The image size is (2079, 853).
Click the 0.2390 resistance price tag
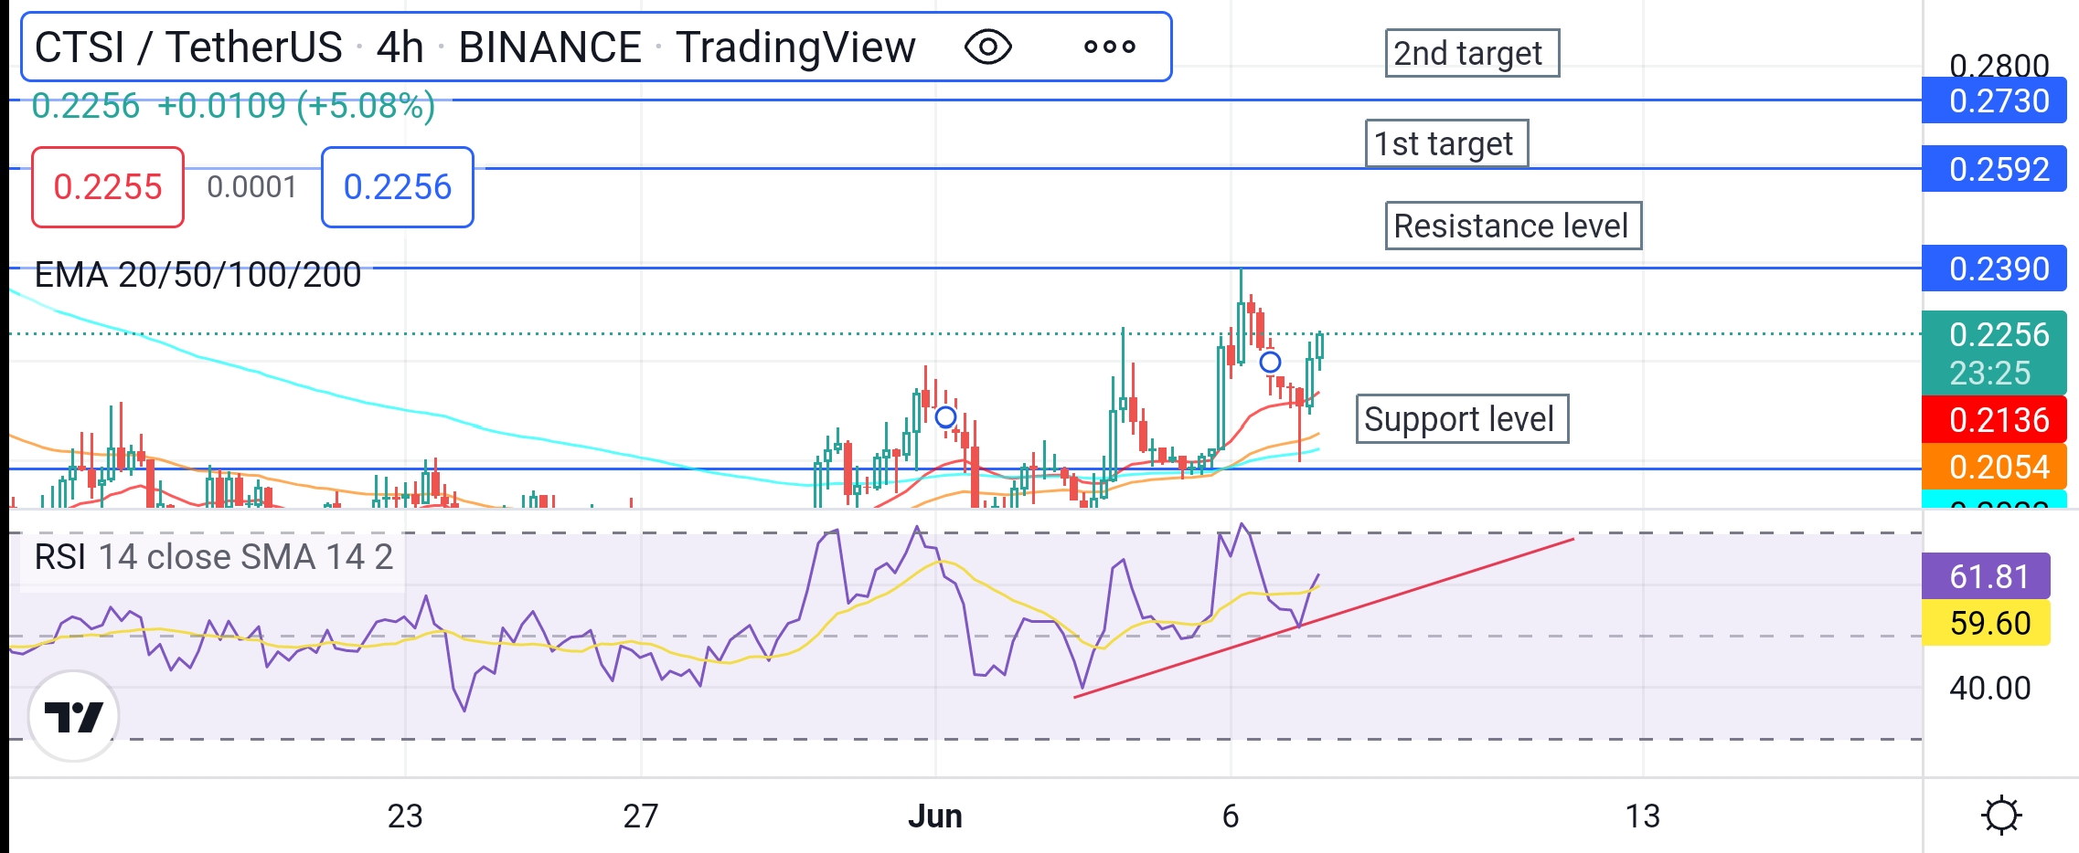tap(1994, 269)
